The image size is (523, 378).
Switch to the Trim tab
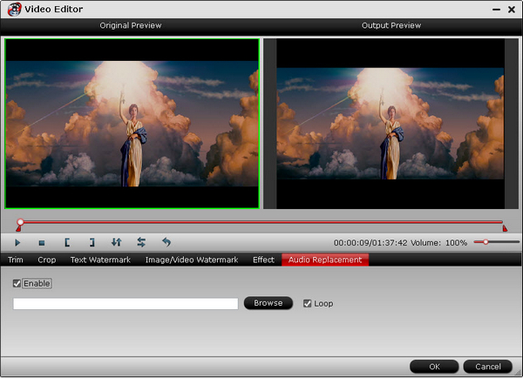(x=16, y=260)
